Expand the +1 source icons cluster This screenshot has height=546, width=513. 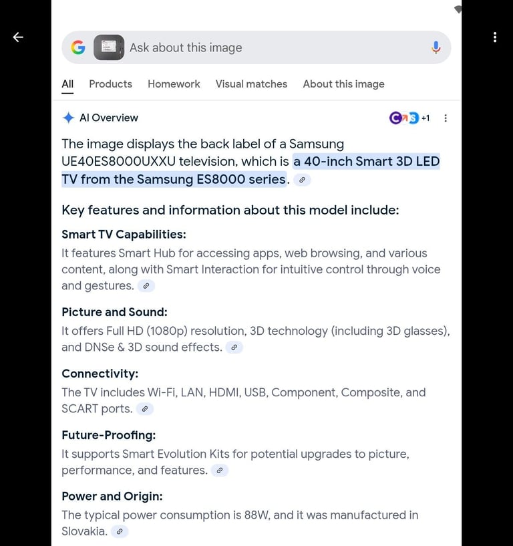409,118
